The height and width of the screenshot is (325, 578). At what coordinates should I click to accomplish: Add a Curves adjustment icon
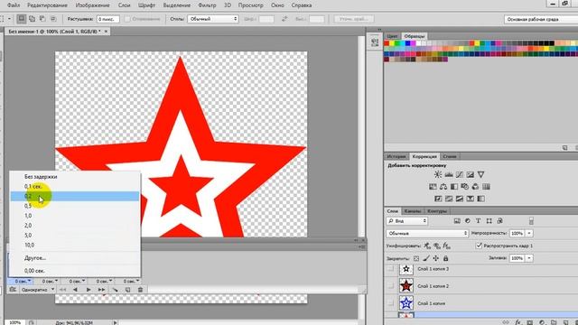[x=460, y=174]
